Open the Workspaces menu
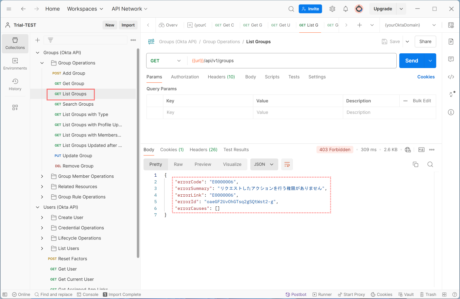Screen dimensions: 460x299 pos(85,9)
